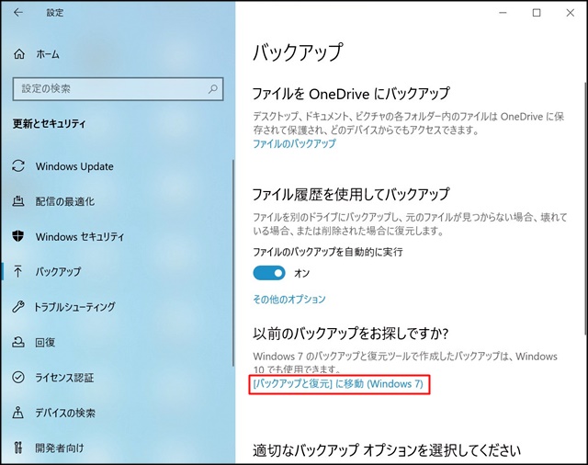The image size is (588, 465).
Task: Click the オン toggle state label
Action: [x=302, y=273]
